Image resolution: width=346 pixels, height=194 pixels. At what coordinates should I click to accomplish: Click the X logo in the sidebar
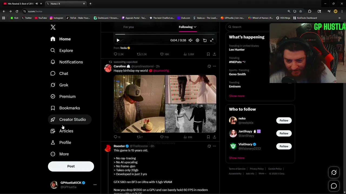(x=53, y=27)
